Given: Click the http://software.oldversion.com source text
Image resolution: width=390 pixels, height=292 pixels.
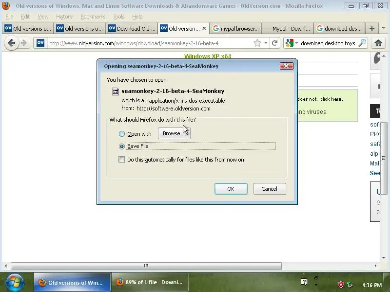Looking at the screenshot, I should coord(174,109).
